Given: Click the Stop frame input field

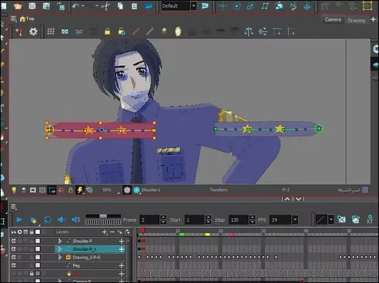Looking at the screenshot, I should click(x=238, y=219).
